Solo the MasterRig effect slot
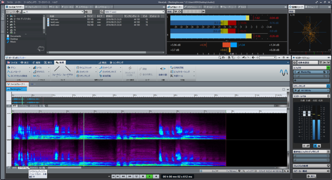 324,72
